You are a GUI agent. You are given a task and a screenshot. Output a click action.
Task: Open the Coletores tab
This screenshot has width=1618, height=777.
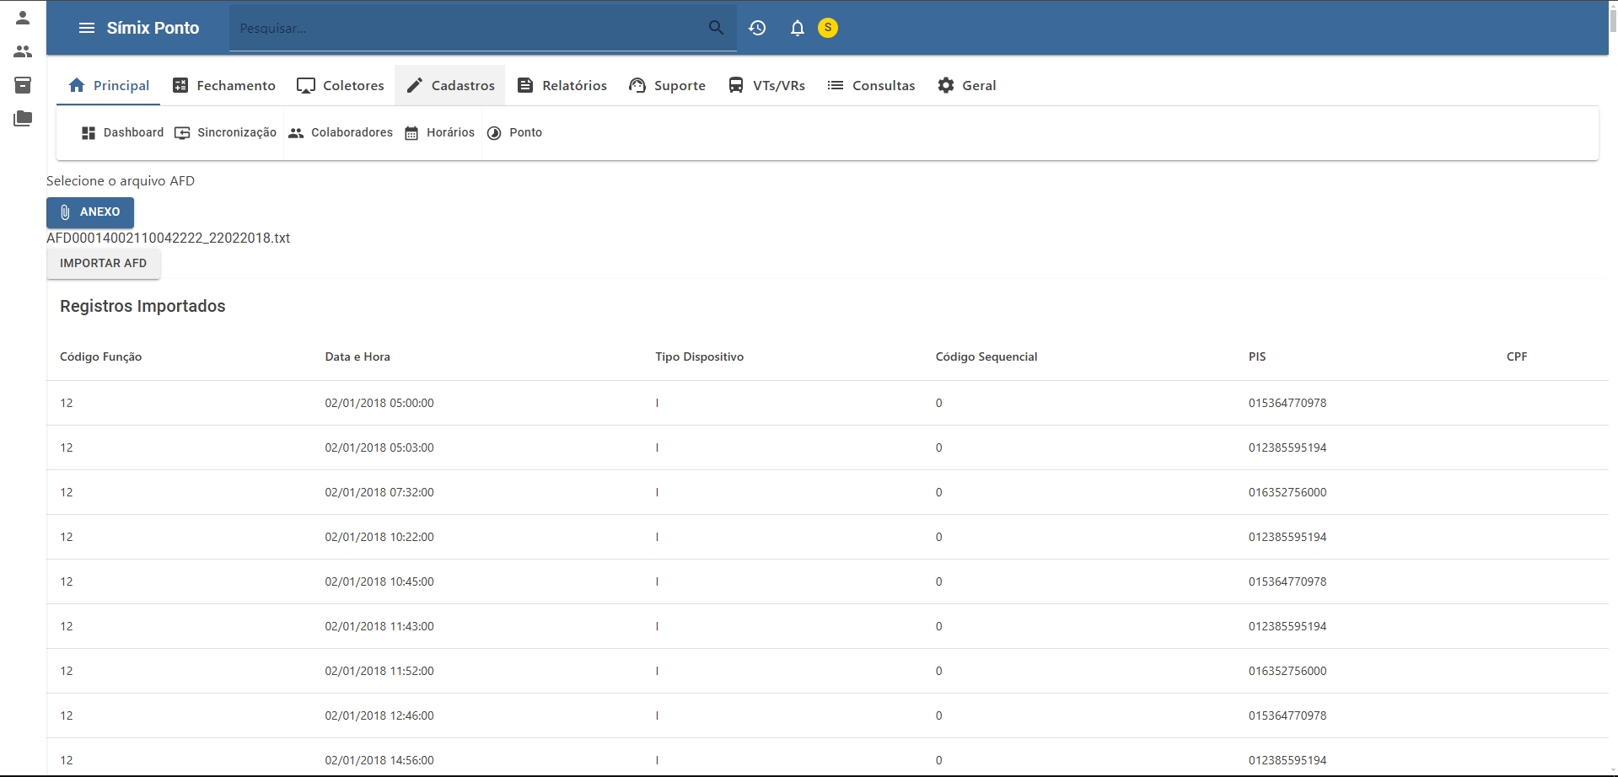[x=341, y=85]
